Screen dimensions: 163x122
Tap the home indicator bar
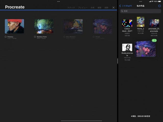point(81,121)
